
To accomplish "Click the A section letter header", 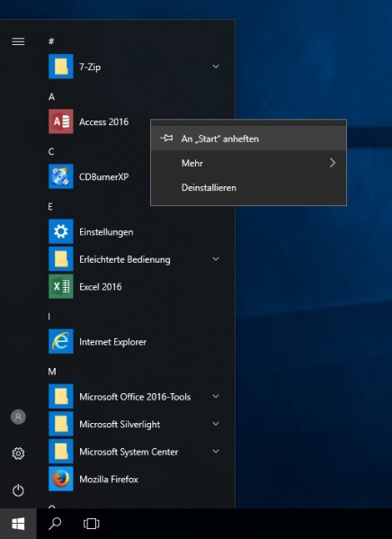I will tap(51, 96).
